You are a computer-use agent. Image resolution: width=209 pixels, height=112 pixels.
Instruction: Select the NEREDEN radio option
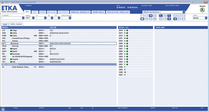[x=128, y=8]
